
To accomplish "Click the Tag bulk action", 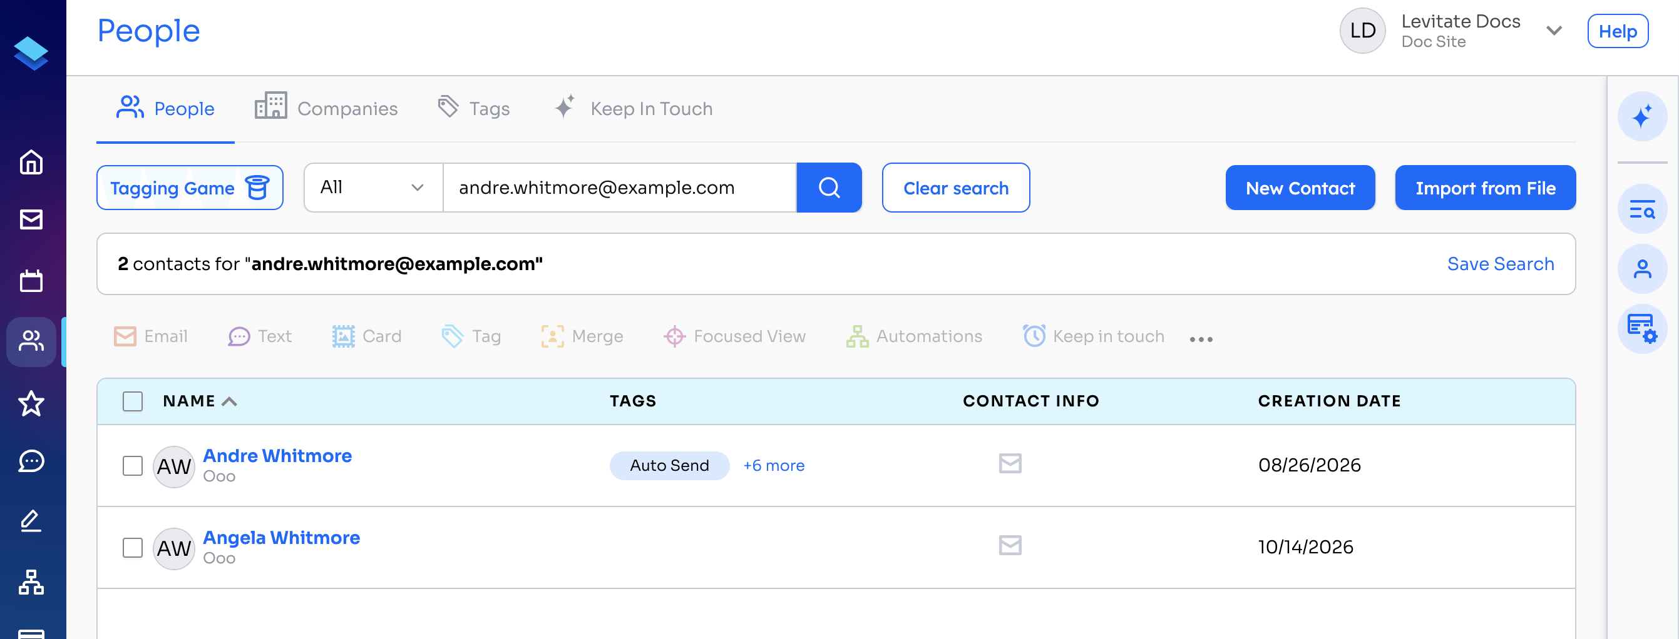I will tap(471, 336).
